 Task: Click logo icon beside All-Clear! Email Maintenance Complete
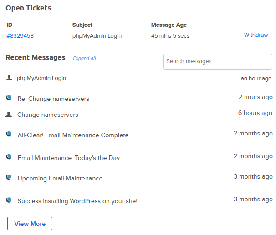point(9,134)
